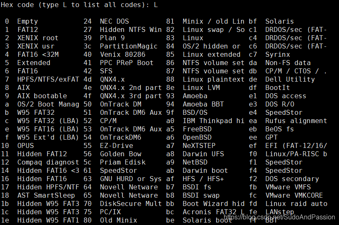The image size is (339, 225).
Task: Select the 'Linux plaintext' entry
Action: point(213,79)
